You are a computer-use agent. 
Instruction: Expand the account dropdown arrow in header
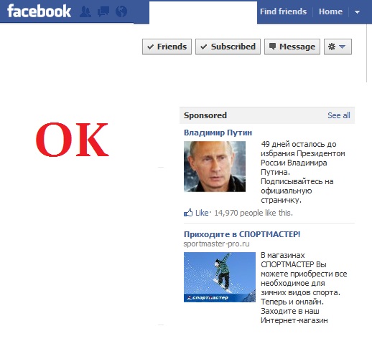coord(357,11)
